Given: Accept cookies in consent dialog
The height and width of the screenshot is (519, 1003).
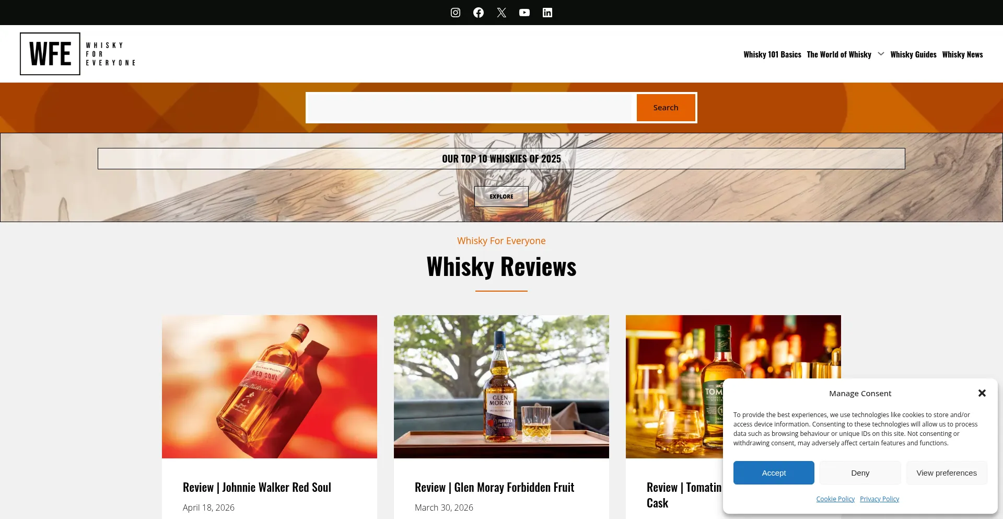Looking at the screenshot, I should coord(774,472).
